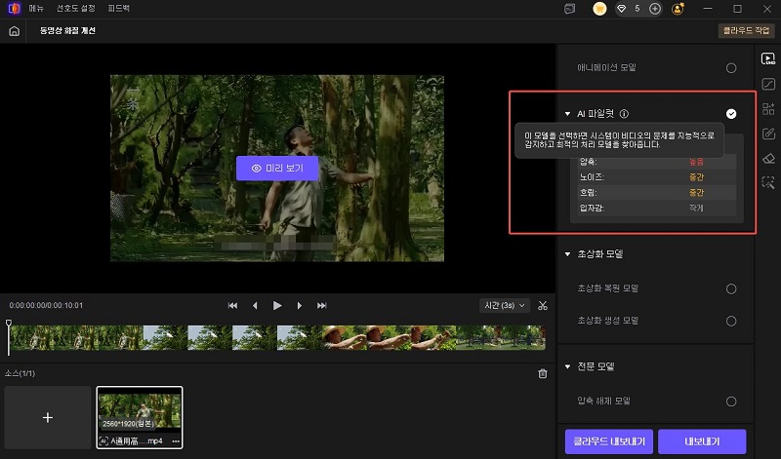Screen dimensions: 781x459
Task: Select the eraser tool in right sidebar
Action: tap(767, 157)
